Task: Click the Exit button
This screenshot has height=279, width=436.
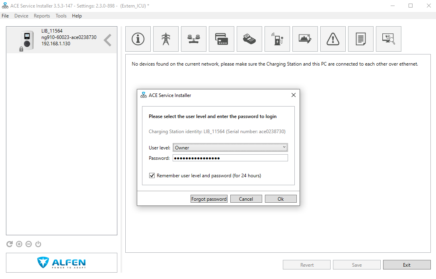Action: [x=407, y=265]
